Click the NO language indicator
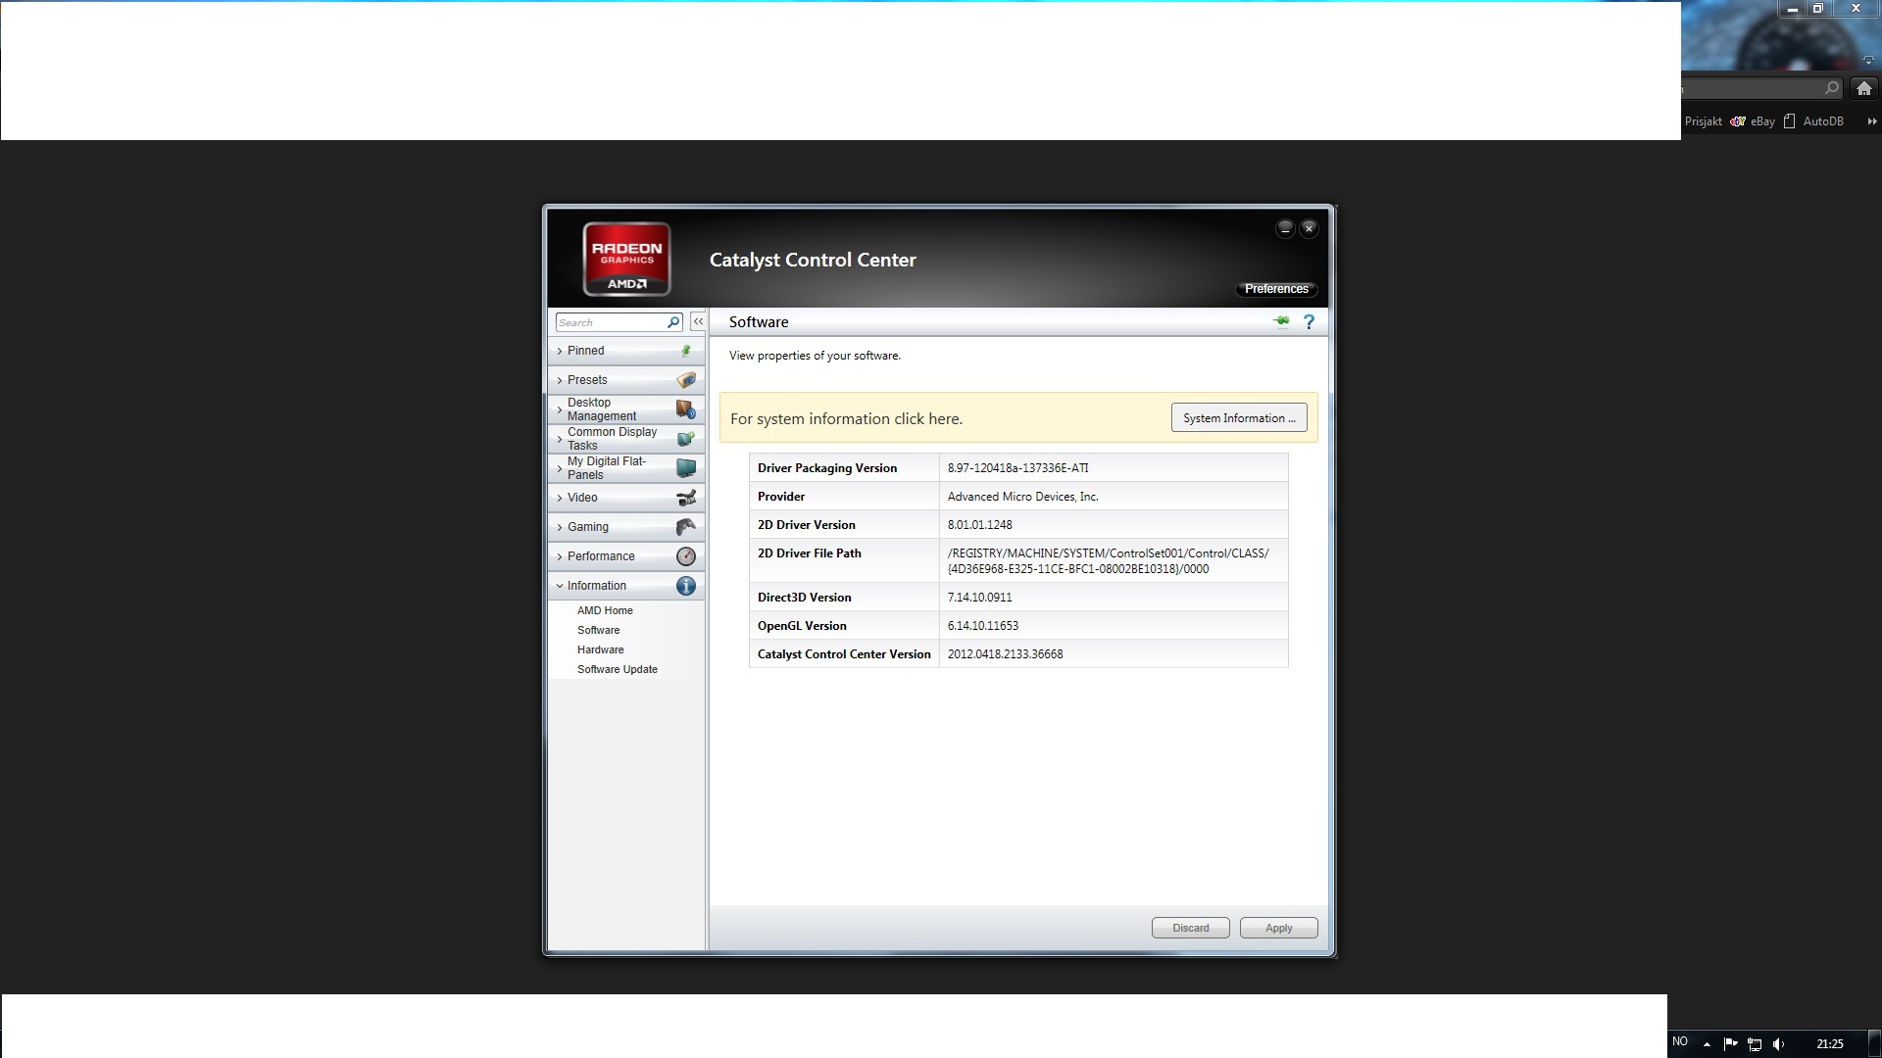This screenshot has width=1882, height=1058. tap(1680, 1041)
